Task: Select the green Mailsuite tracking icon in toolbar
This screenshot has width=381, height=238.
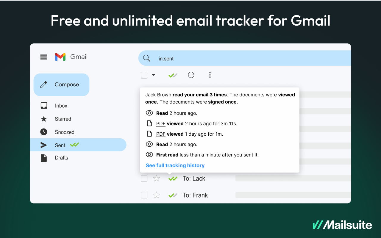Action: [173, 75]
